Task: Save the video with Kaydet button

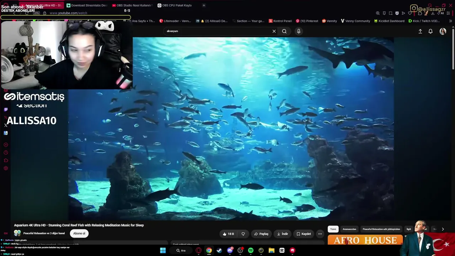Action: point(304,234)
